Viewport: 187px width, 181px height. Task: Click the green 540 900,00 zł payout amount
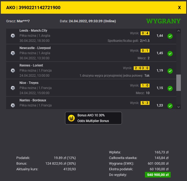[158, 175]
